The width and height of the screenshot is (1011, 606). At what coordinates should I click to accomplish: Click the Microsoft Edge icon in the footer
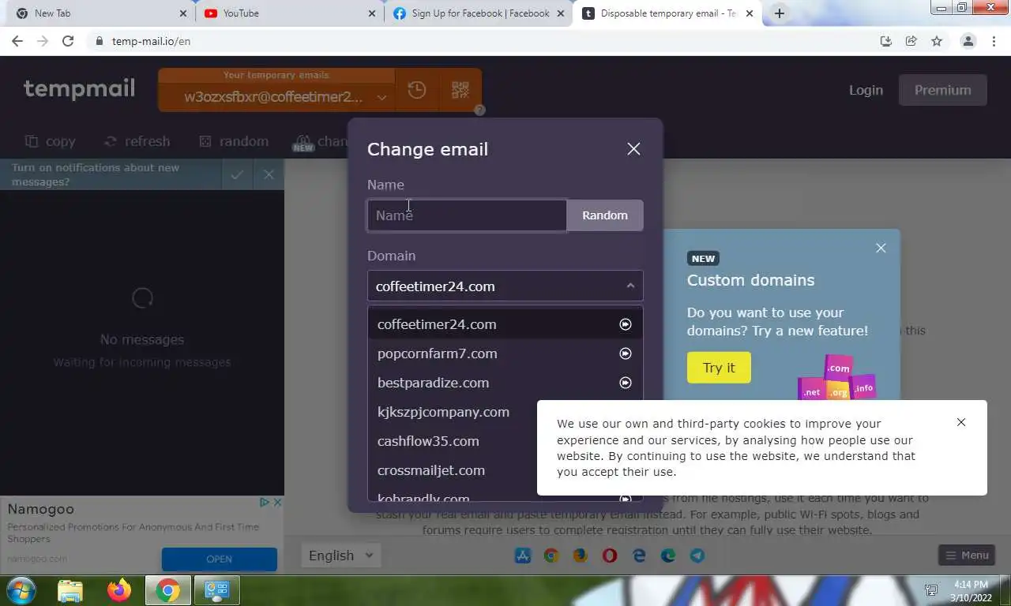point(668,555)
